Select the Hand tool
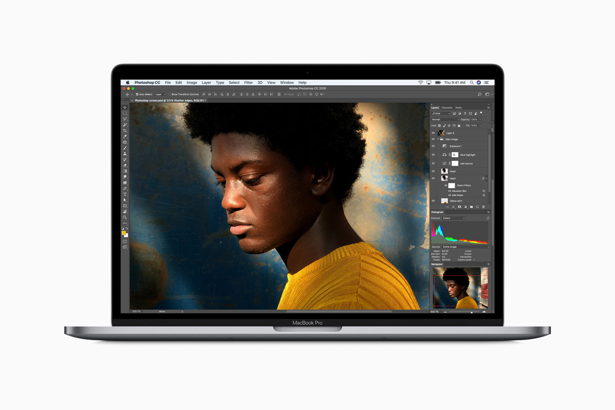This screenshot has height=410, width=615. 125,212
